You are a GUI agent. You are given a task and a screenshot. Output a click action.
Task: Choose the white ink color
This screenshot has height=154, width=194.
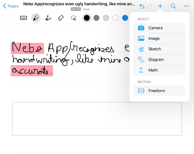[115, 18]
